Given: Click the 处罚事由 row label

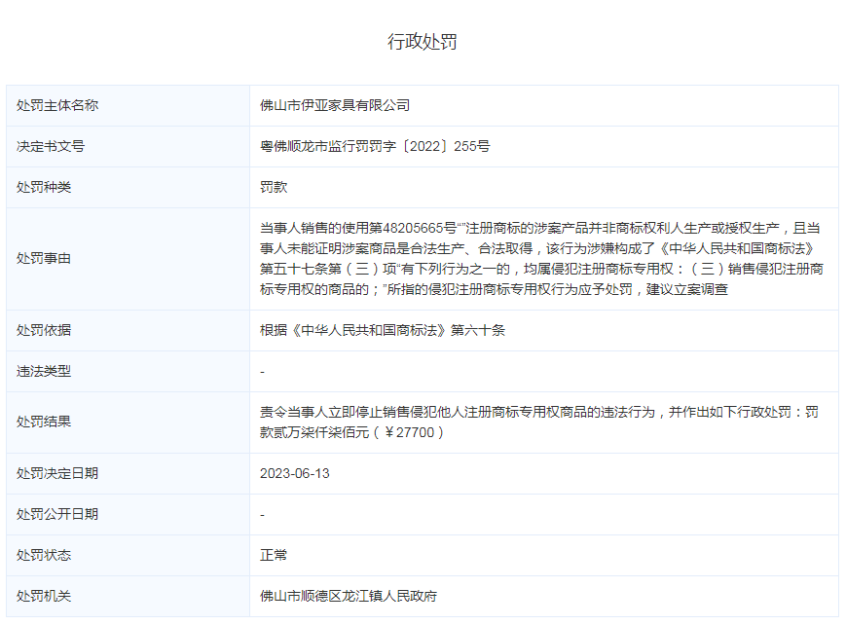Looking at the screenshot, I should (44, 259).
